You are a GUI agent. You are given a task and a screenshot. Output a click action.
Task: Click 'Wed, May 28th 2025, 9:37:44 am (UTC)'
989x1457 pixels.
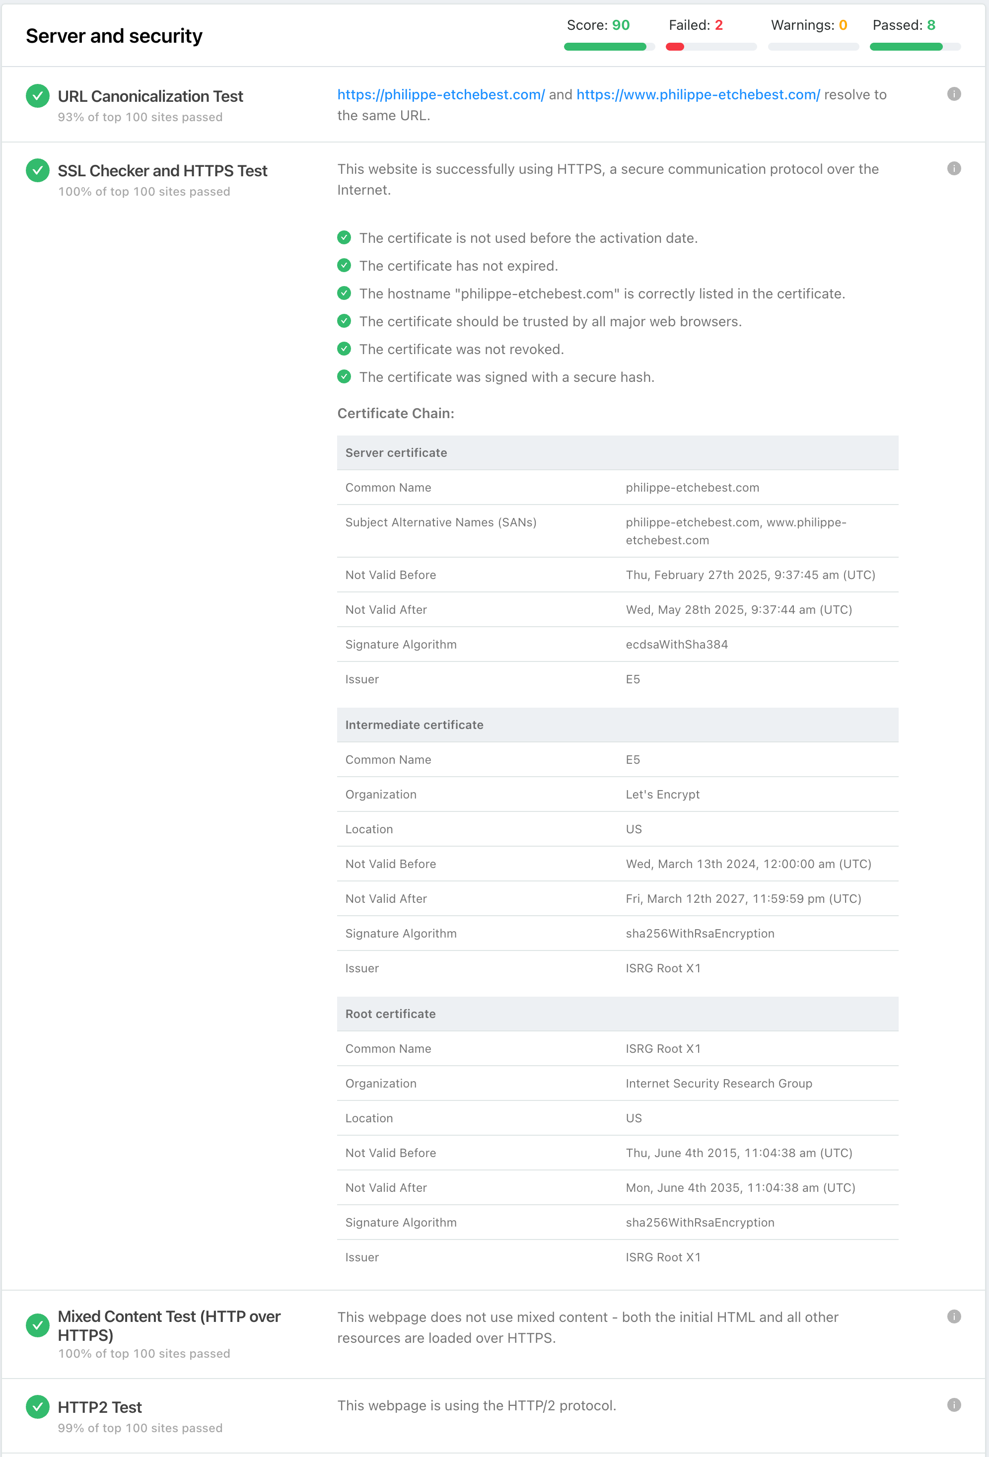tap(738, 609)
